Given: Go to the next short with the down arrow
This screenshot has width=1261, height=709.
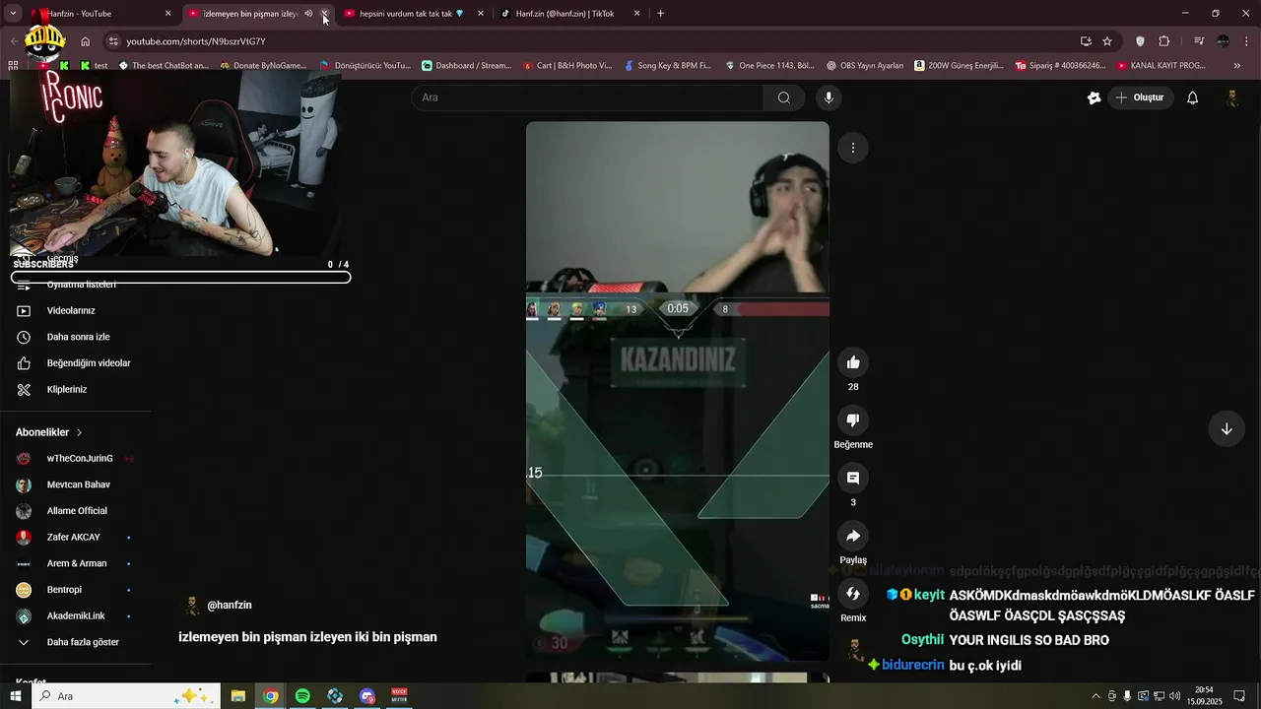Looking at the screenshot, I should point(1227,429).
